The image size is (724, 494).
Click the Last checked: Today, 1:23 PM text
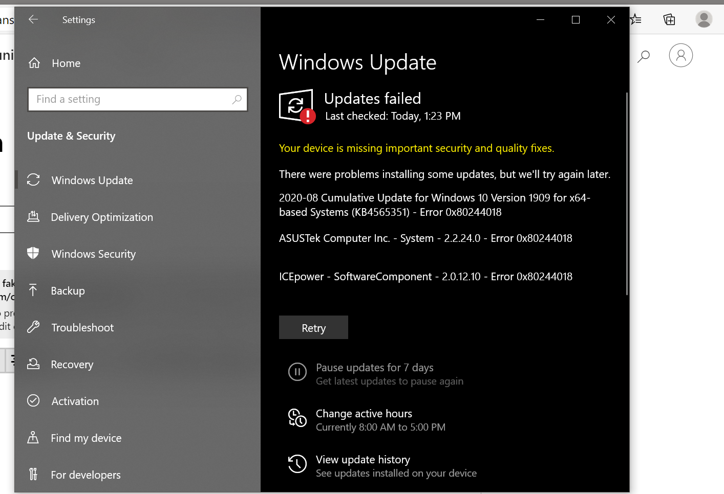click(x=393, y=116)
